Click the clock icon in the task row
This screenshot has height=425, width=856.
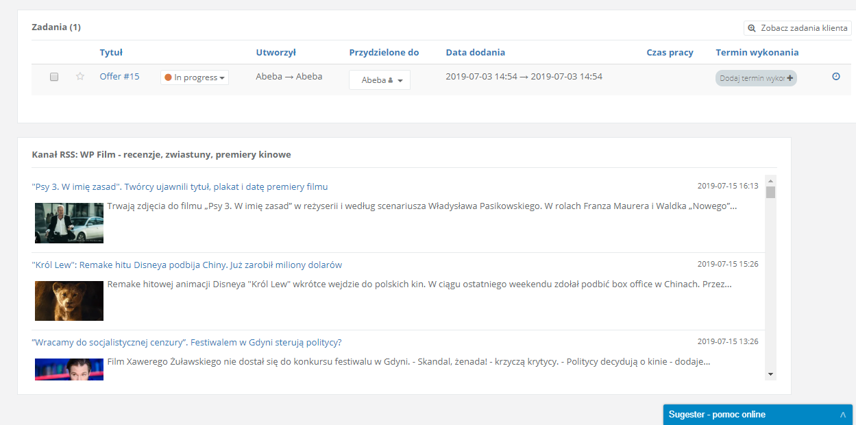tap(835, 77)
